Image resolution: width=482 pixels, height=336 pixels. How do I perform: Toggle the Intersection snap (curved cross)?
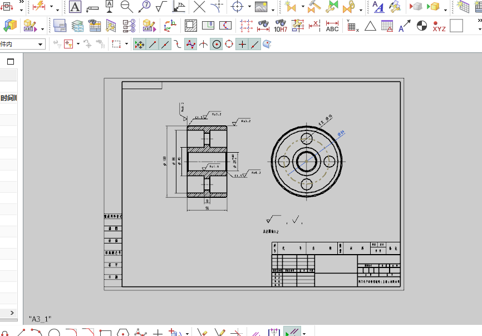(204, 45)
